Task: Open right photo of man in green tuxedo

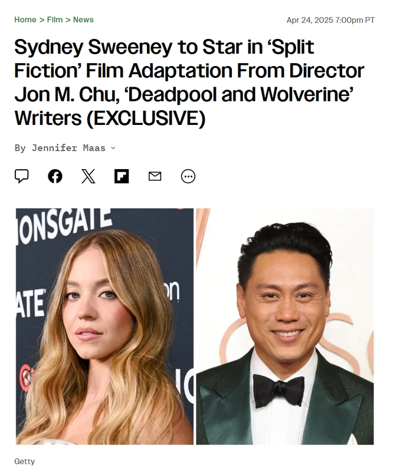Action: tap(285, 326)
